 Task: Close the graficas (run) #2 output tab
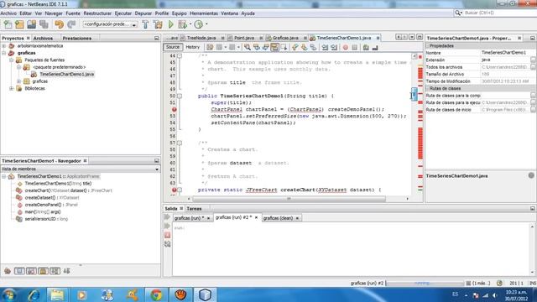tap(256, 217)
